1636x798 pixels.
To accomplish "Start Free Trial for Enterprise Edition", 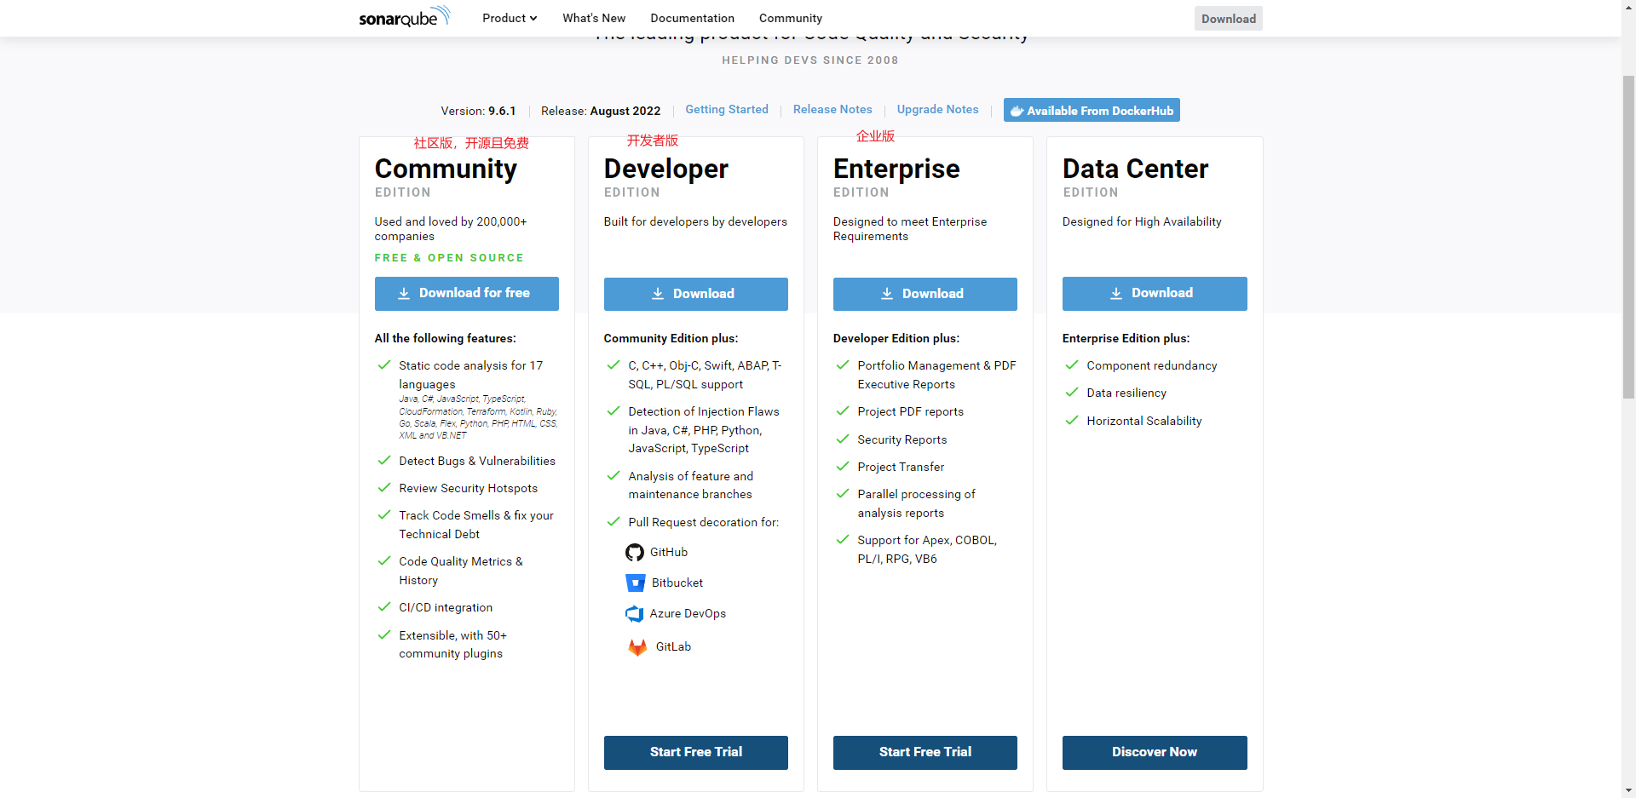I will [925, 753].
